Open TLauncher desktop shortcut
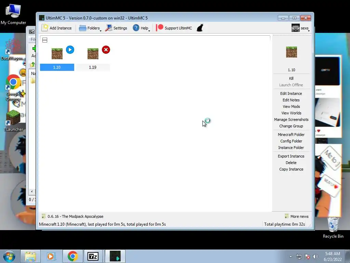 [x=13, y=121]
